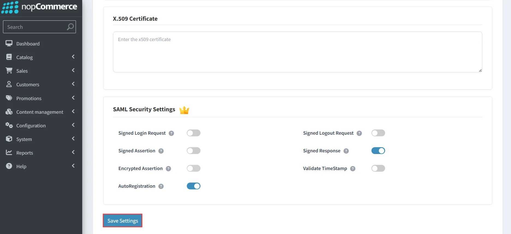Viewport: 511px width, 234px height.
Task: Expand the Help menu section
Action: point(73,166)
